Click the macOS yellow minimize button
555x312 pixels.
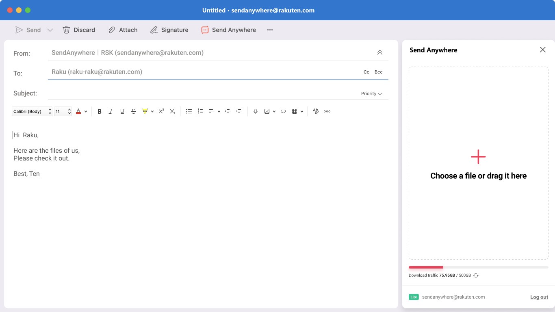[x=19, y=10]
